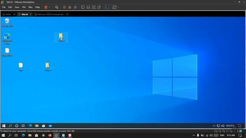Open host Task View button
The image size is (246, 138).
(x=16, y=135)
